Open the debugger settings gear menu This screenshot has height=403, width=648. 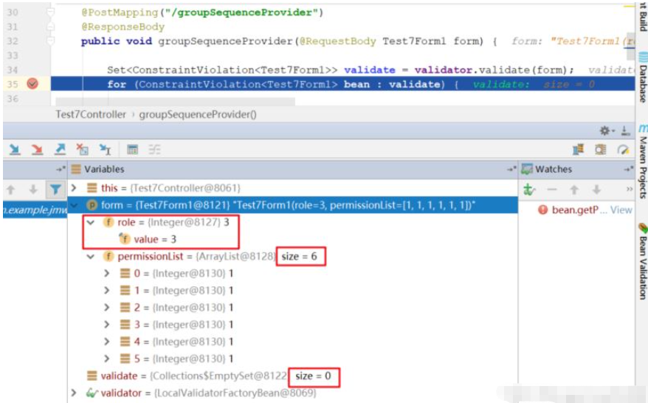click(606, 131)
